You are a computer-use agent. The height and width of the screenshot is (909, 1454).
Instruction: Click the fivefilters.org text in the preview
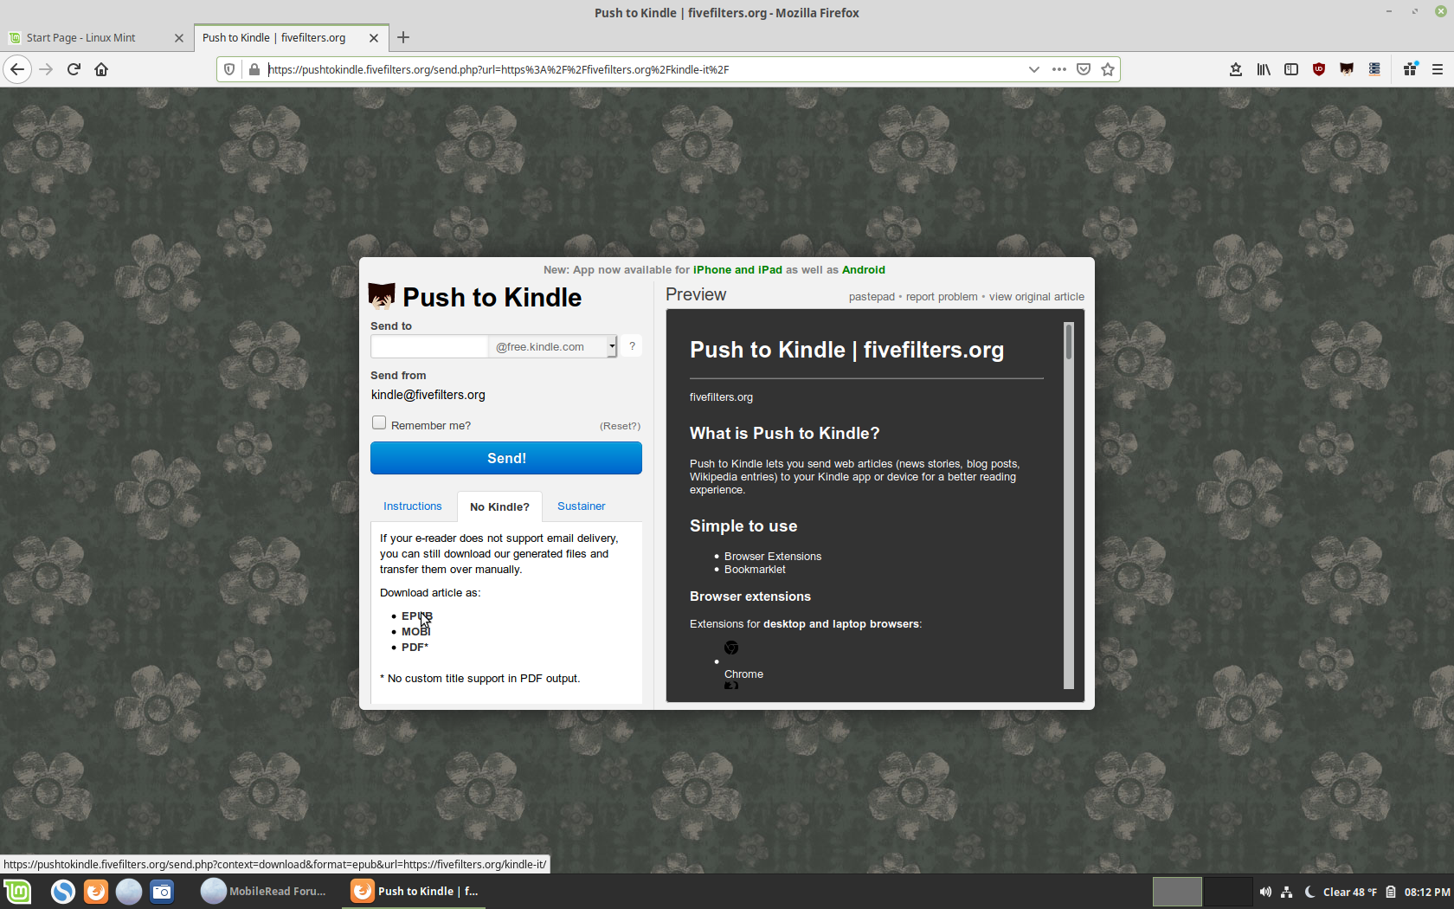(721, 397)
